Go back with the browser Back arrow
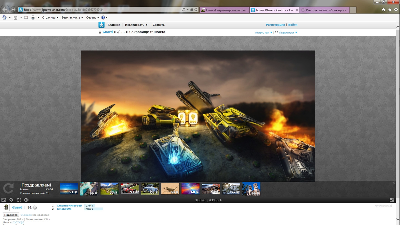Image resolution: width=400 pixels, height=225 pixels. point(5,9)
